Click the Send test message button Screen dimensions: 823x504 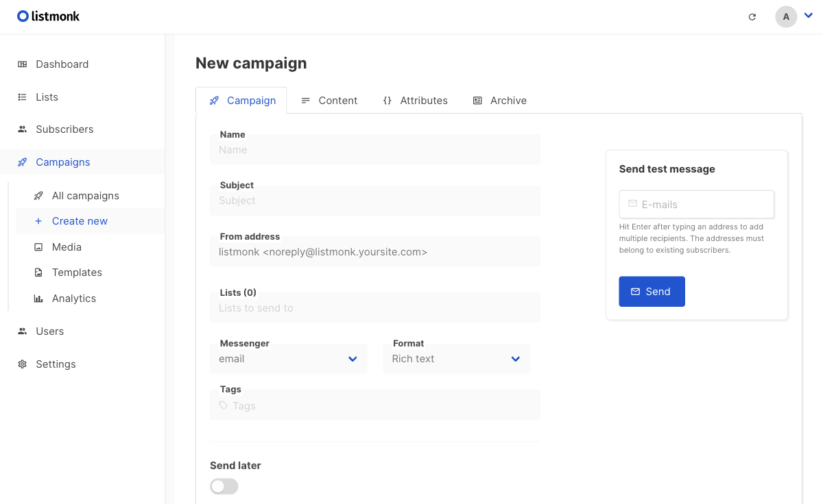click(652, 292)
